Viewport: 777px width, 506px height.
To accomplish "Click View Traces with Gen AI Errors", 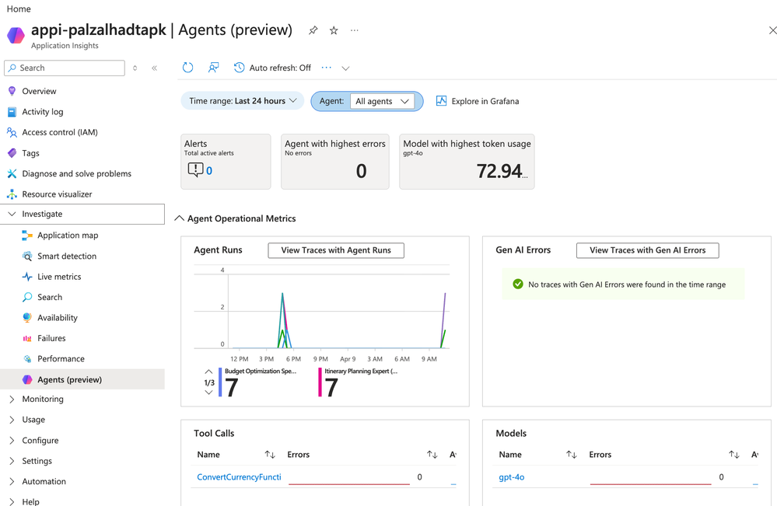I will pyautogui.click(x=648, y=250).
